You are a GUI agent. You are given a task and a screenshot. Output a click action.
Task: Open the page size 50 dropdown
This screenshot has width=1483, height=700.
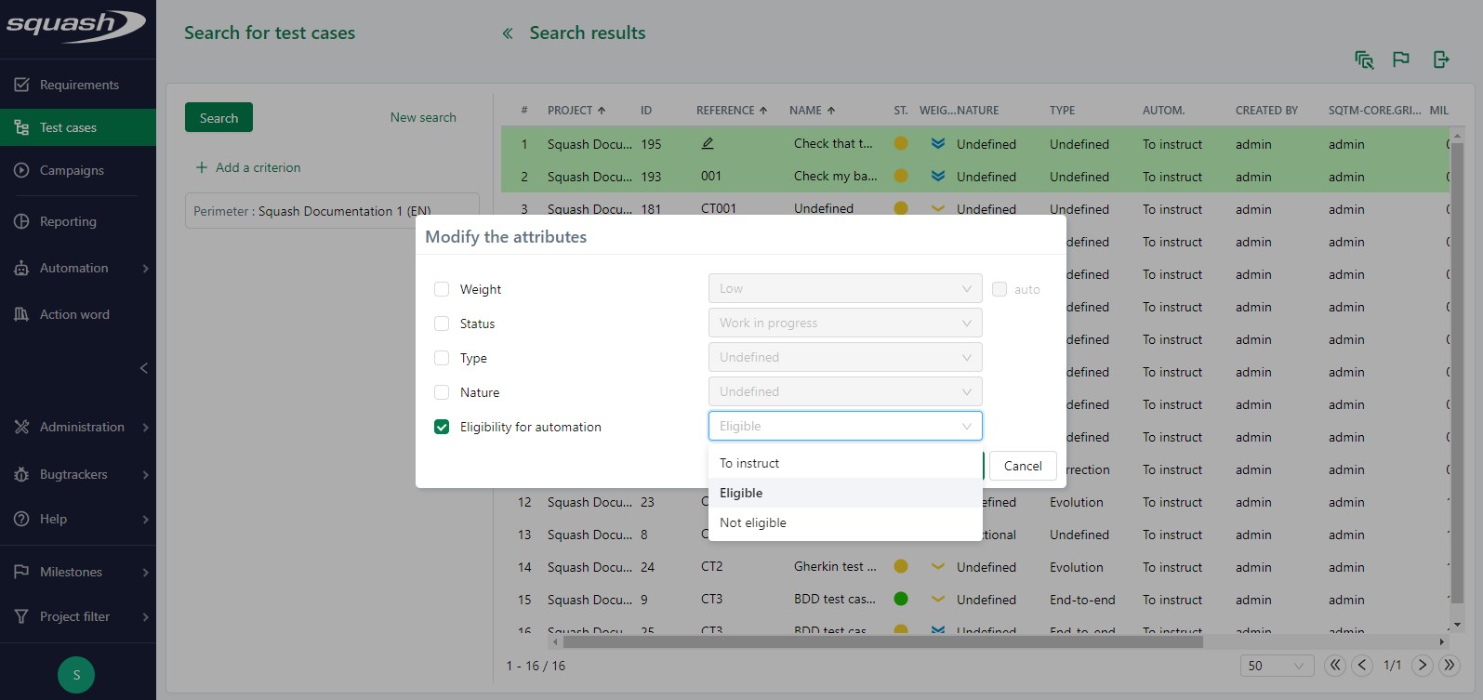(1276, 666)
